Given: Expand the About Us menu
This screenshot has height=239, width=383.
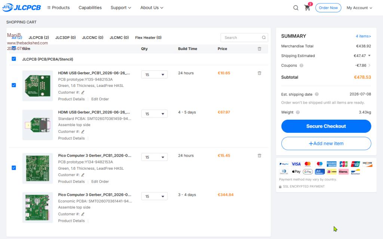Looking at the screenshot, I should point(152,8).
